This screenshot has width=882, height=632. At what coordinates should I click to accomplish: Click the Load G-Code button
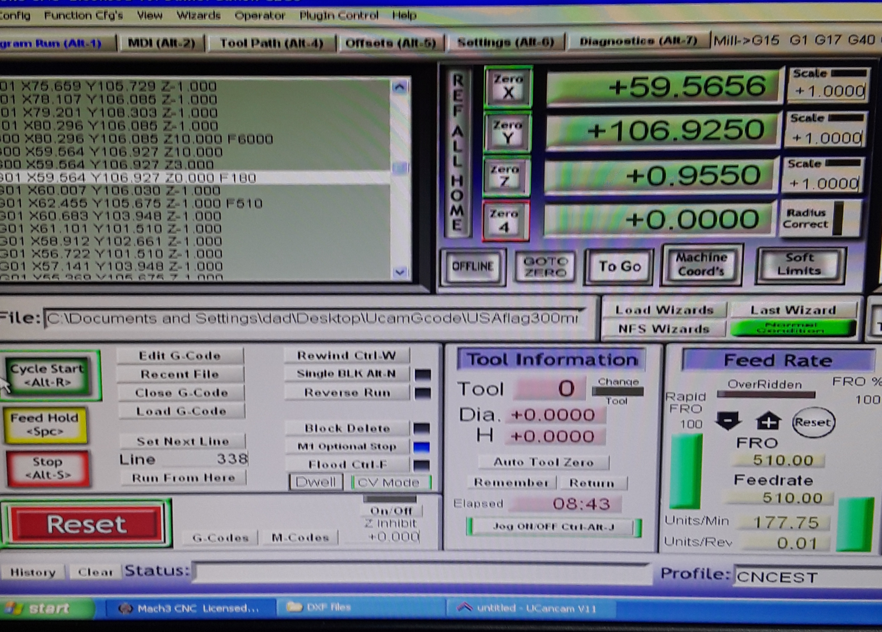tap(181, 411)
